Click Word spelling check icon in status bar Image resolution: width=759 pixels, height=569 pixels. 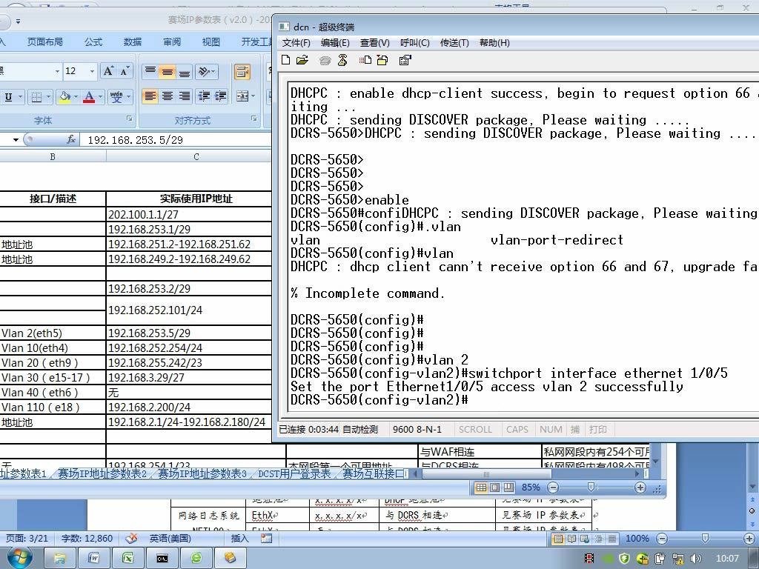click(x=130, y=538)
